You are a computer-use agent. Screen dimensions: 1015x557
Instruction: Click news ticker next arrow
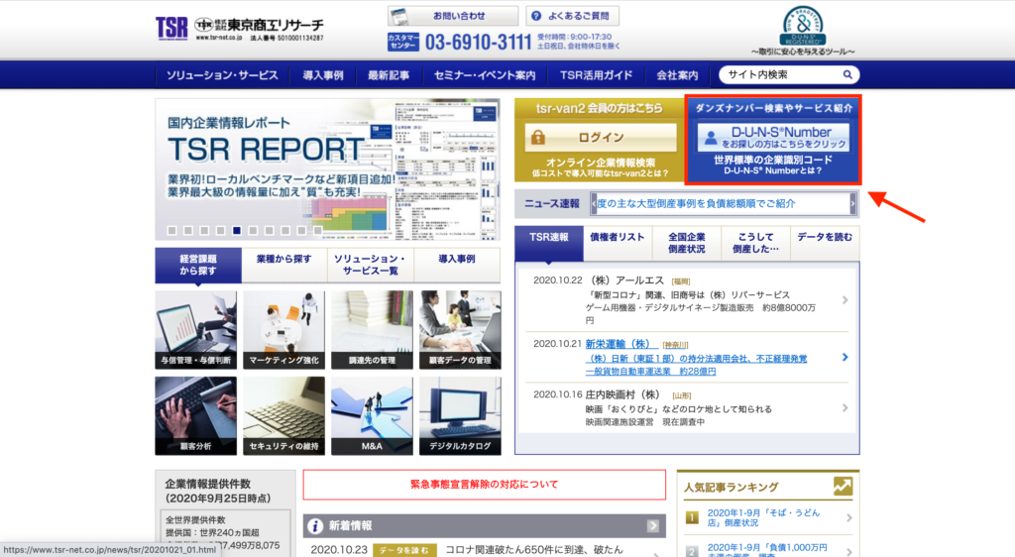(x=852, y=204)
